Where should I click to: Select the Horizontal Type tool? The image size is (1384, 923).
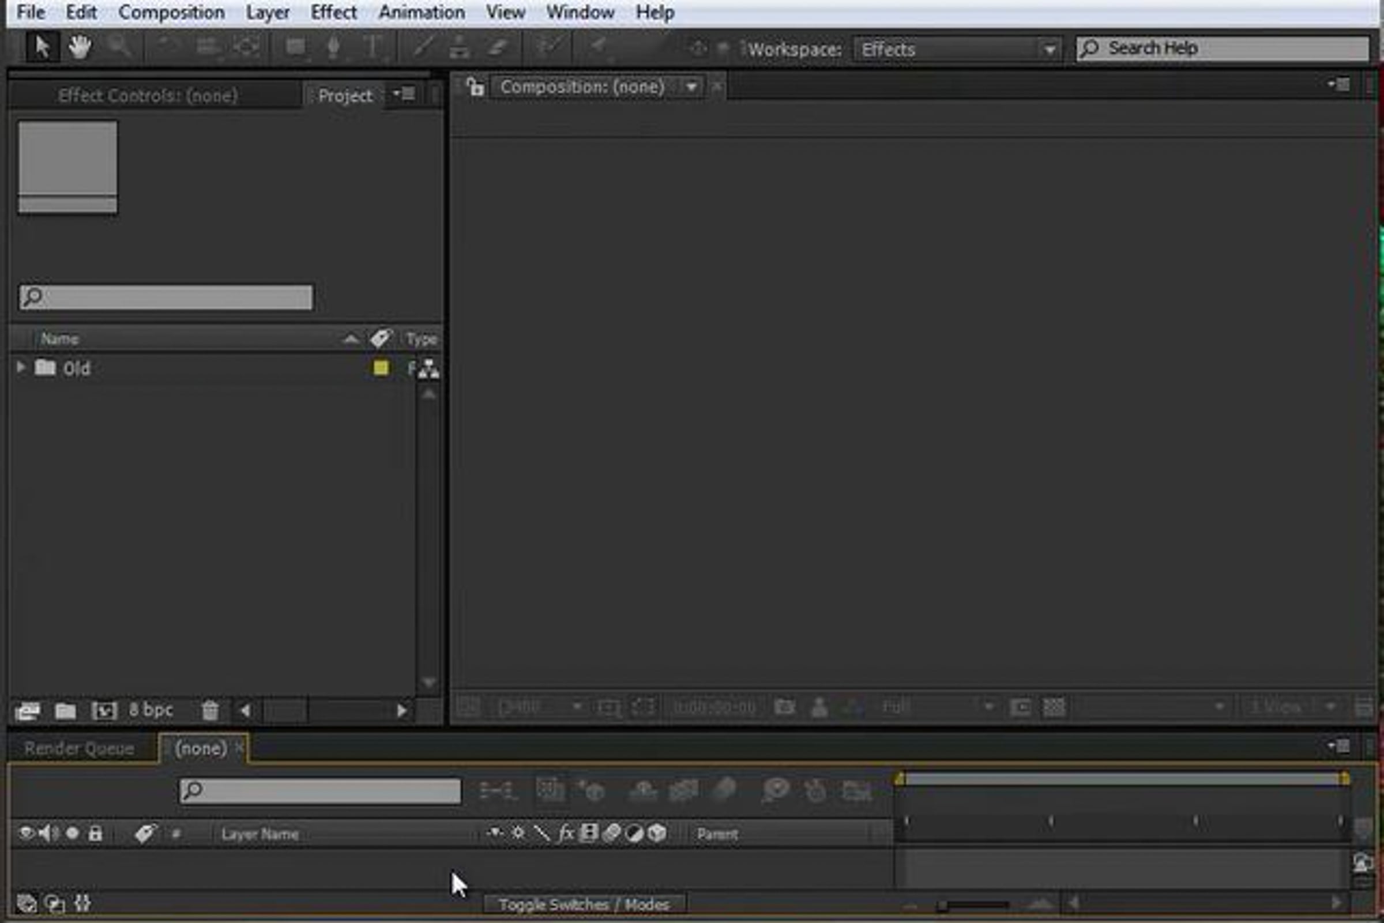[x=372, y=47]
